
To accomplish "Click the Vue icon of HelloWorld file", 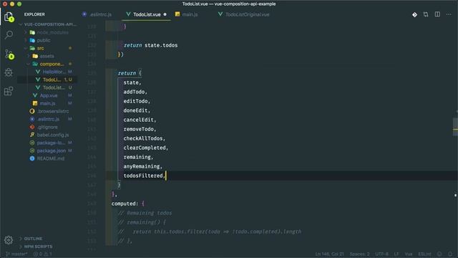I will (38, 72).
